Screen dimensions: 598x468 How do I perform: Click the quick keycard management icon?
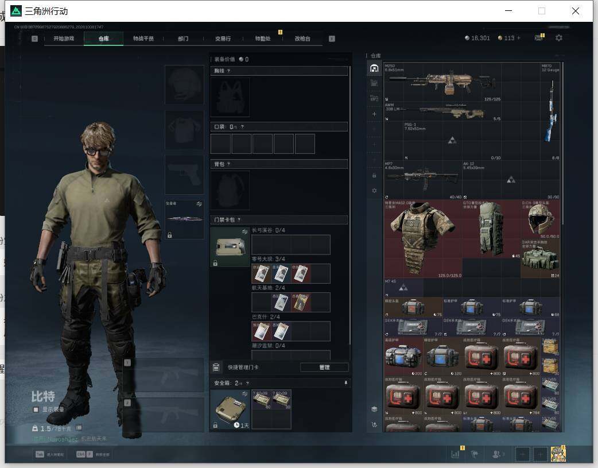tap(216, 368)
